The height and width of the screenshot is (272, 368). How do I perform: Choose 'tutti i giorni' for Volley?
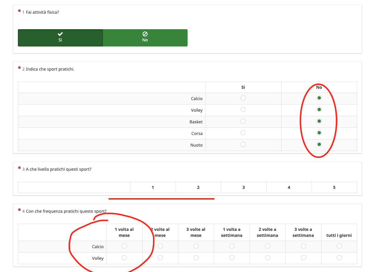click(339, 258)
